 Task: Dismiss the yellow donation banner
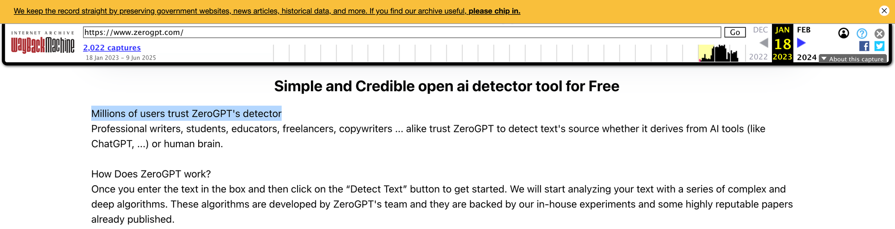(x=884, y=11)
